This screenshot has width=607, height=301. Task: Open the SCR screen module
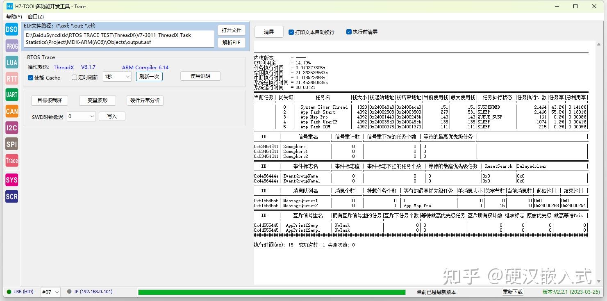[11, 196]
